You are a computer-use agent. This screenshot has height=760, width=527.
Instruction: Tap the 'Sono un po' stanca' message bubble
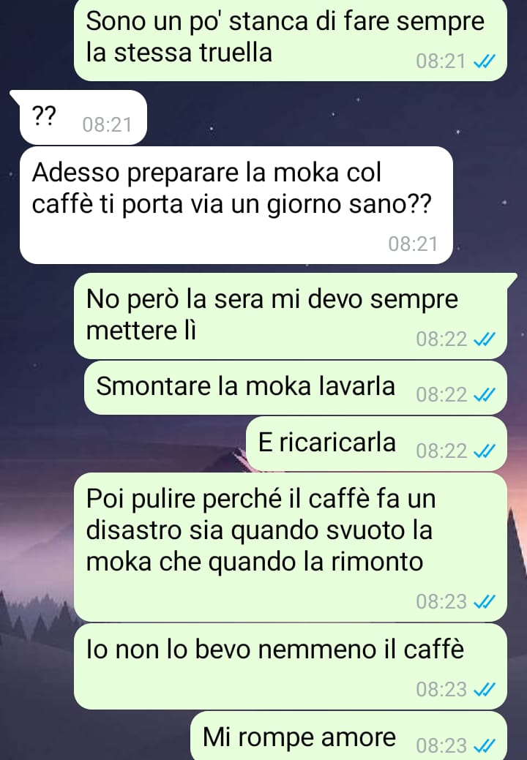(x=291, y=40)
